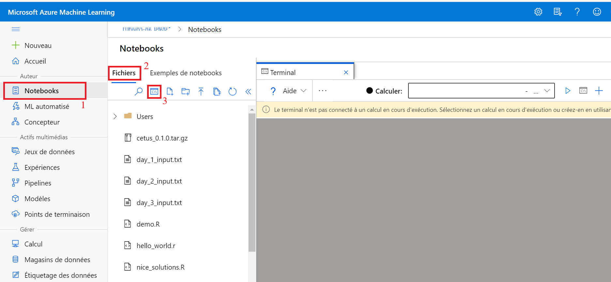Click workspace breadcrumb link
The image size is (611, 282).
(x=146, y=29)
